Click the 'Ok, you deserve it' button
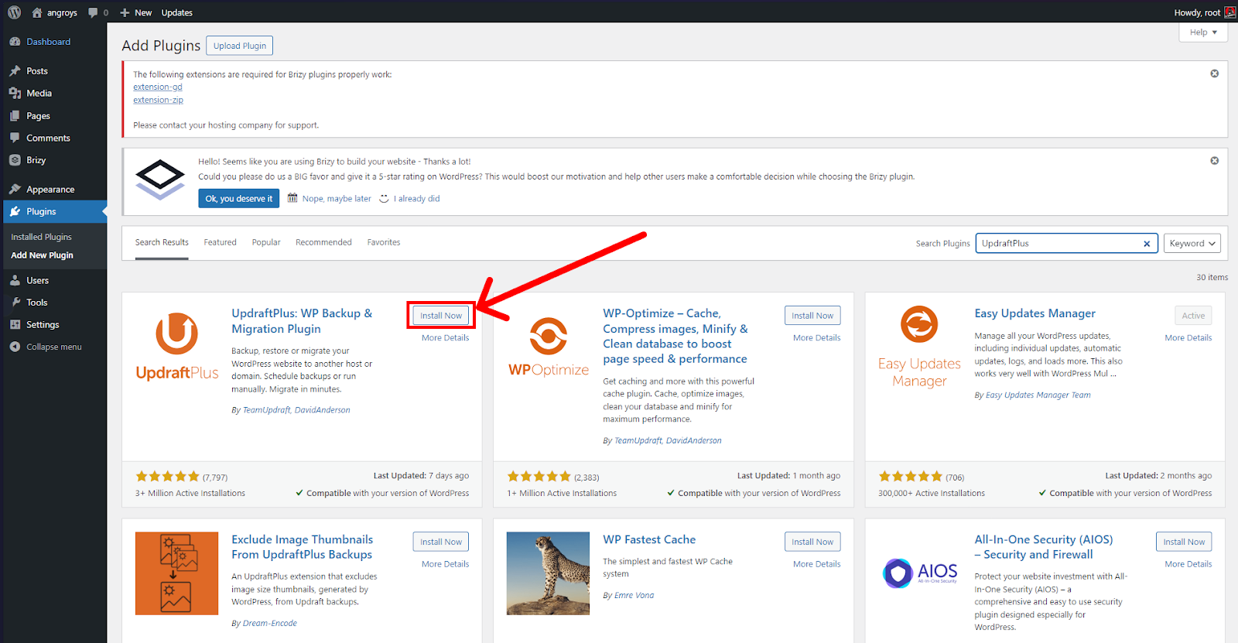 (x=238, y=199)
